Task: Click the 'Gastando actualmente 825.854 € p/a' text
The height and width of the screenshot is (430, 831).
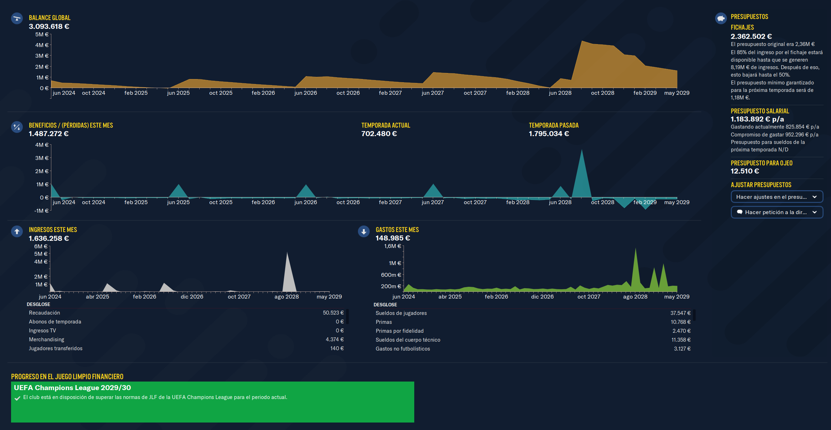Action: (775, 127)
